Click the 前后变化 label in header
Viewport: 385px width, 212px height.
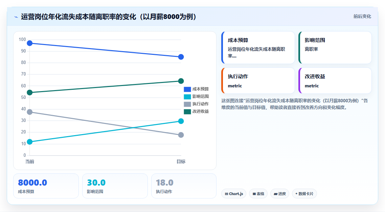click(362, 17)
